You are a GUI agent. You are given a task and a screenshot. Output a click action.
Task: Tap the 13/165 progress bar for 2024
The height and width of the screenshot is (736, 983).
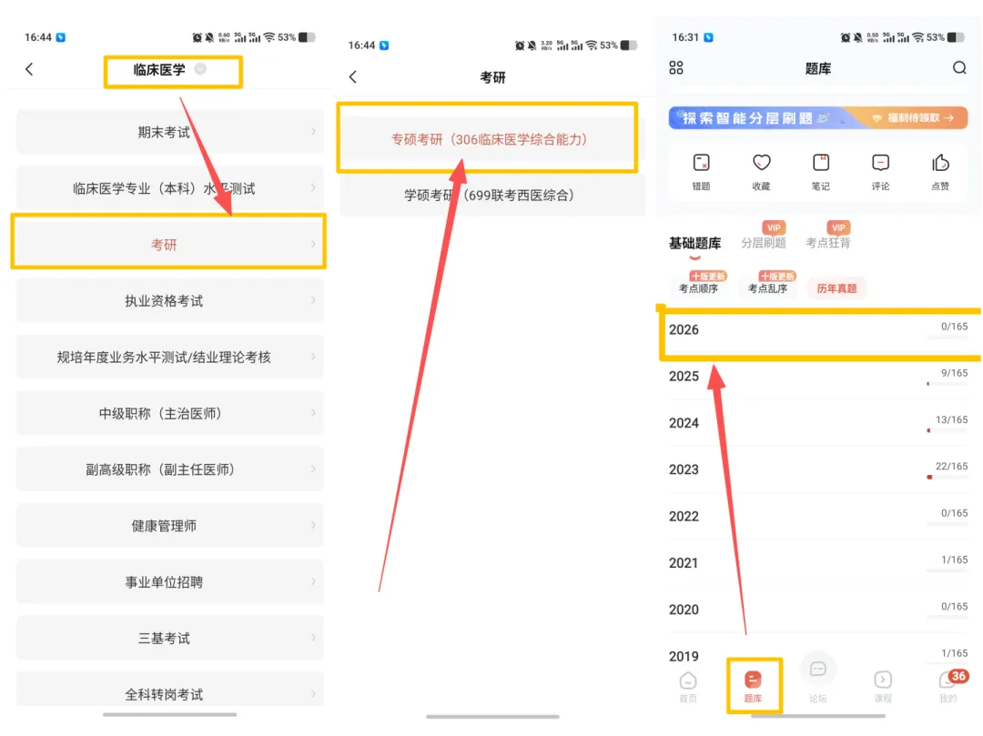[x=948, y=430]
